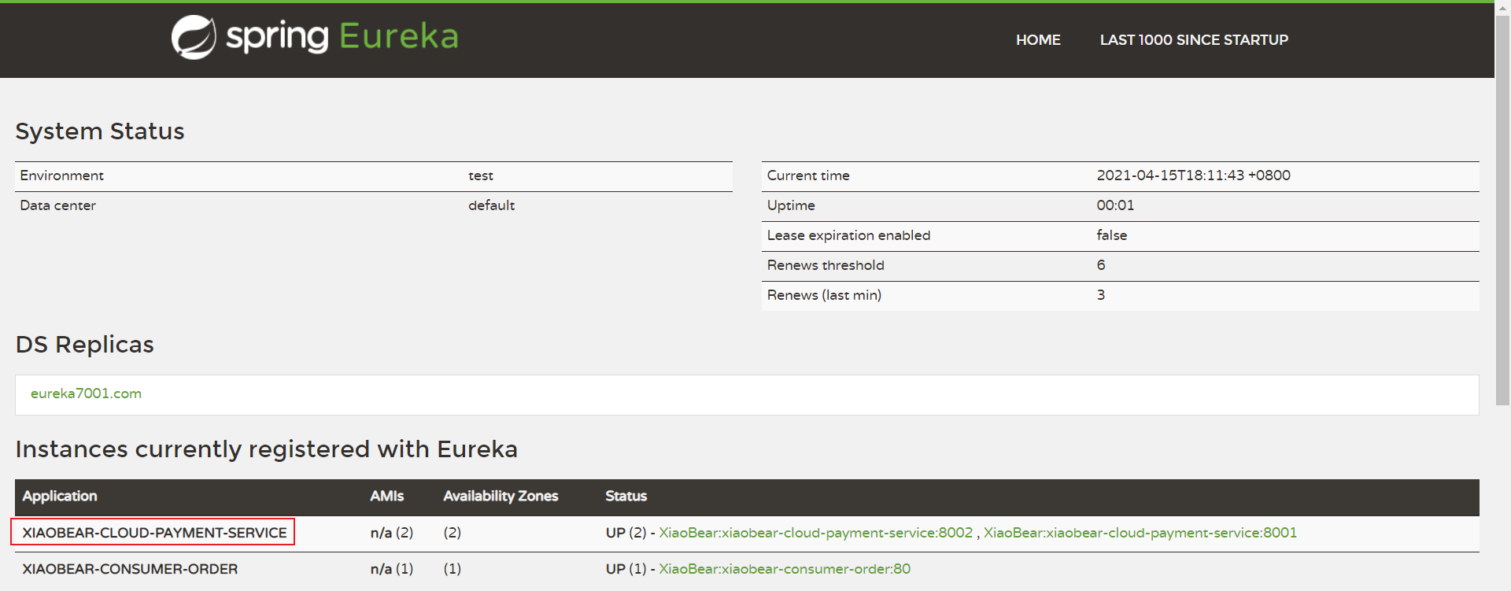Select UP (2) status text
This screenshot has width=1511, height=591.
tap(626, 533)
